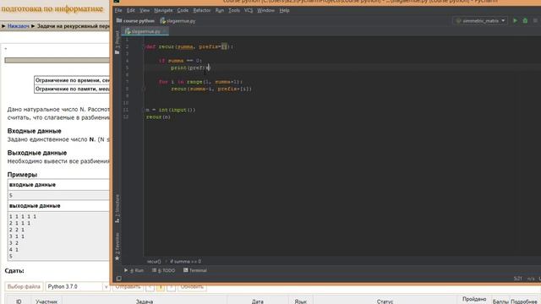Image resolution: width=541 pixels, height=304 pixels.
Task: Click course python project folder in breadcrumb
Action: point(135,20)
